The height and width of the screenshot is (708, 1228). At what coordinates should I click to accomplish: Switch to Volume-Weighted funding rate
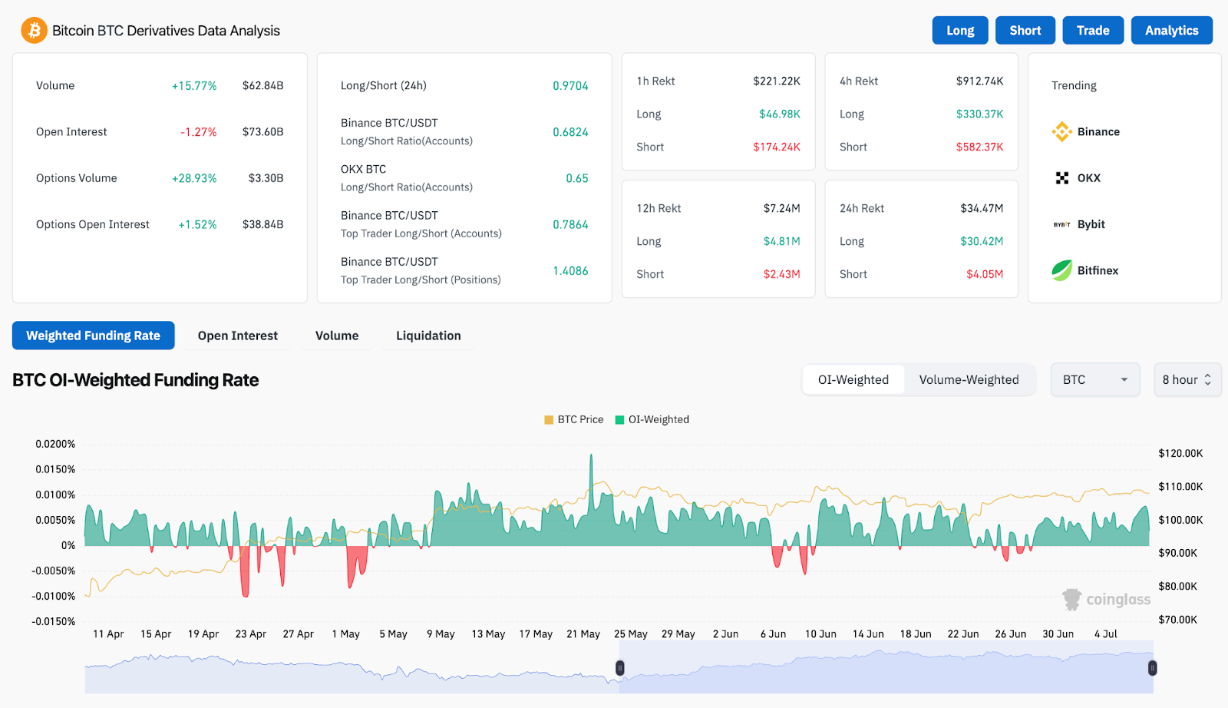pos(969,379)
